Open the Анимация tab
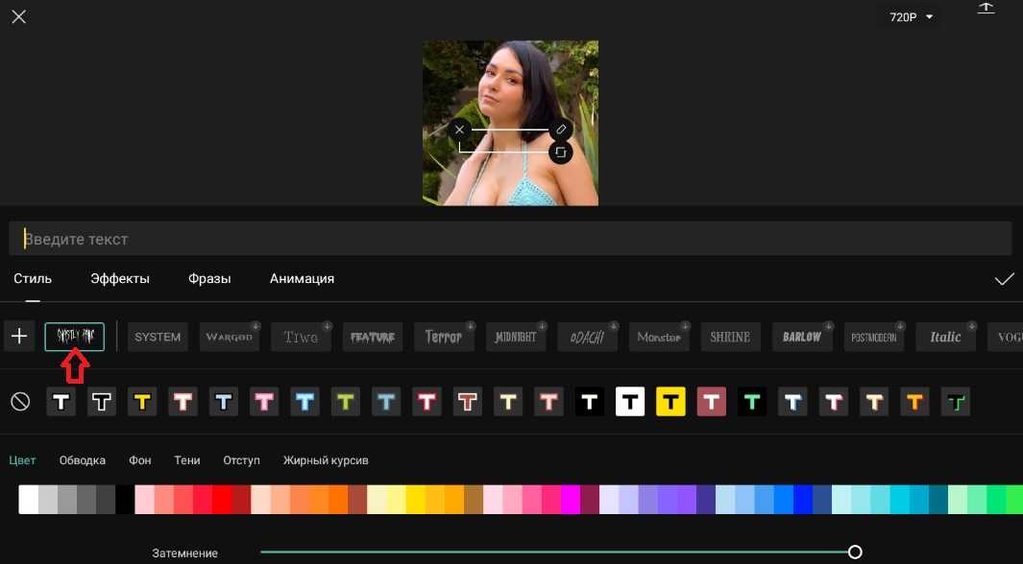 click(302, 279)
